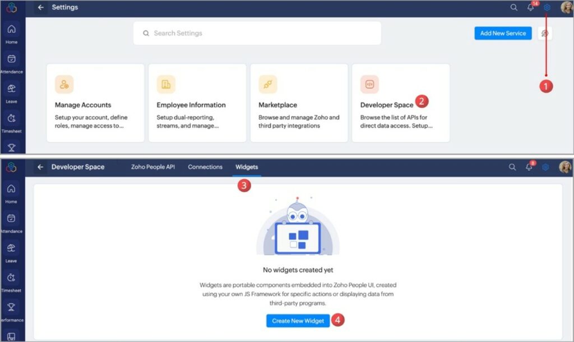Click the icon right of Add New Service
Viewport: 574px width, 342px height.
[544, 34]
